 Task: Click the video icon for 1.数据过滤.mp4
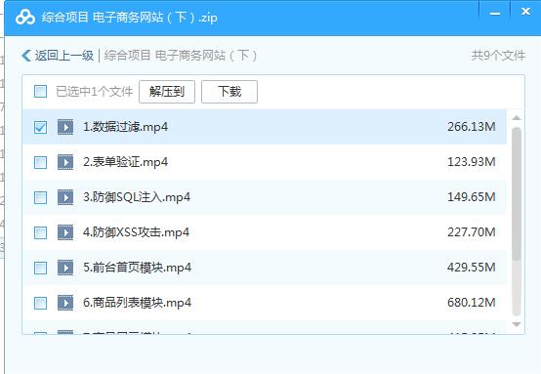65,127
